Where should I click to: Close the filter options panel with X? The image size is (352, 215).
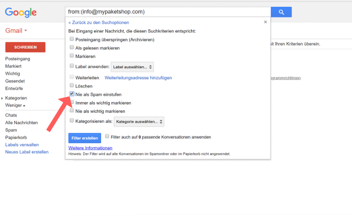266,22
